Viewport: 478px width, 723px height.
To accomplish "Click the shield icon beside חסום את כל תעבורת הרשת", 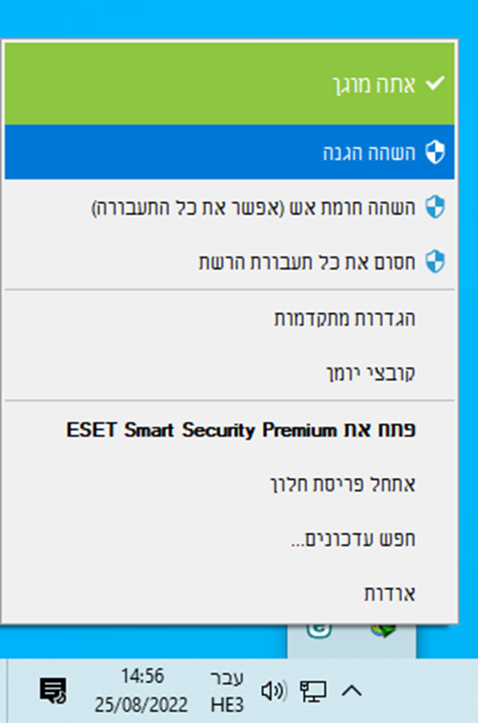I will point(435,262).
